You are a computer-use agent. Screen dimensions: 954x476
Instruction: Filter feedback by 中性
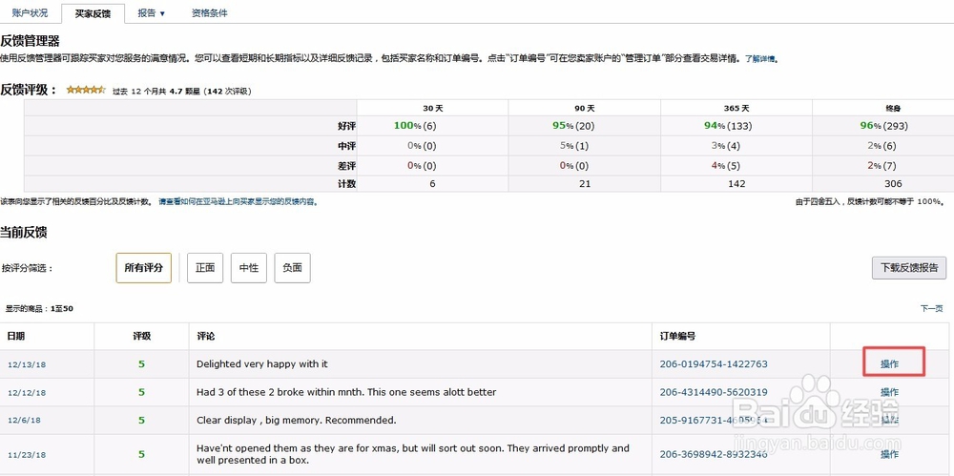point(249,268)
